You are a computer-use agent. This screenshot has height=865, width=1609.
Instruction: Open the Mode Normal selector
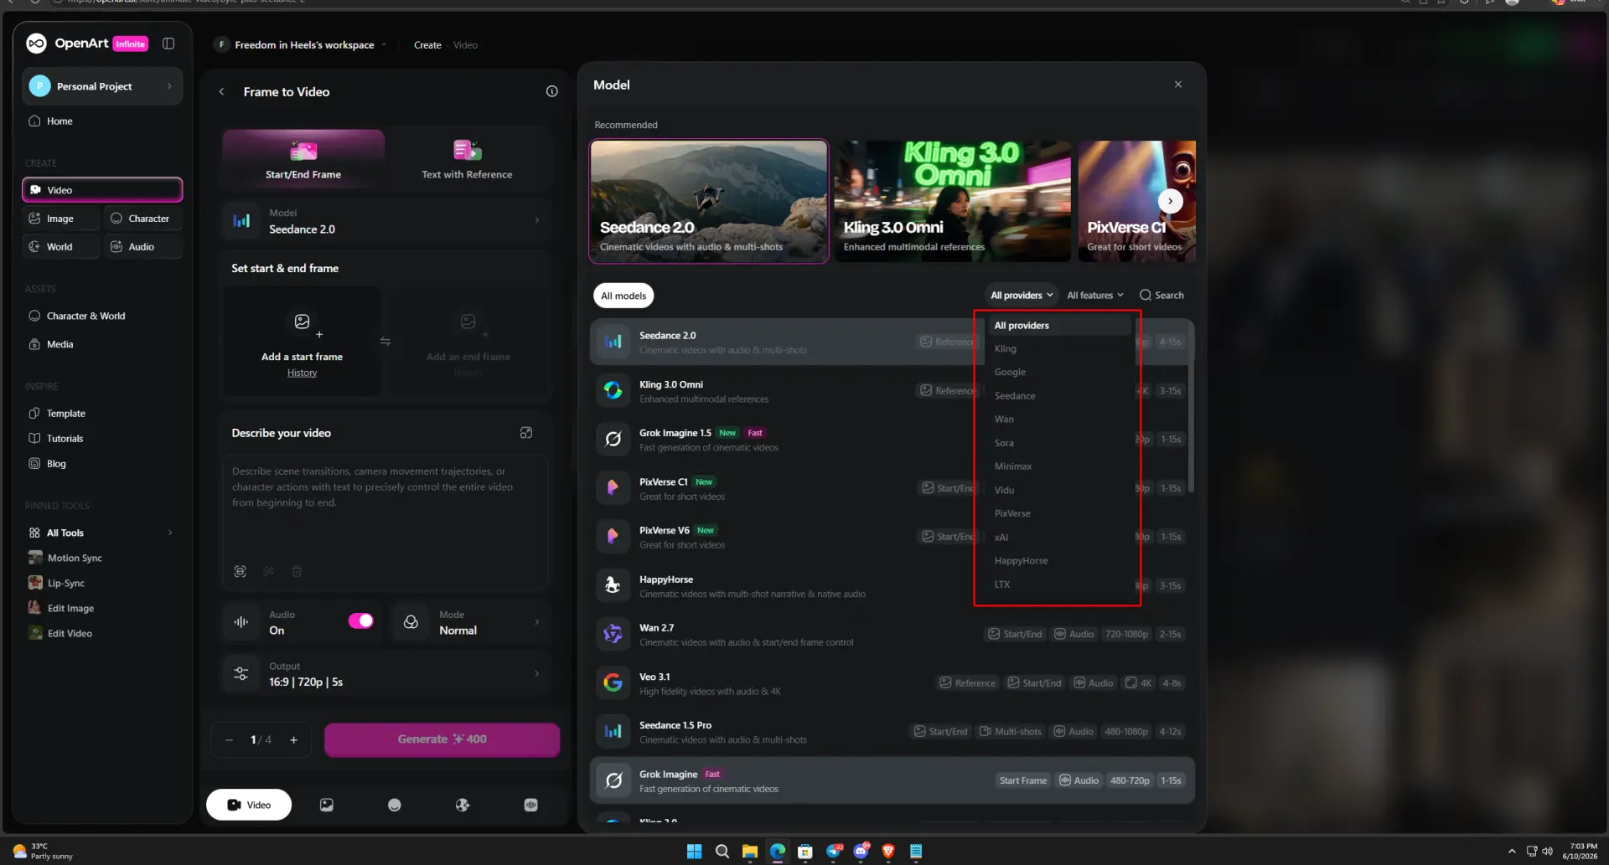[472, 622]
